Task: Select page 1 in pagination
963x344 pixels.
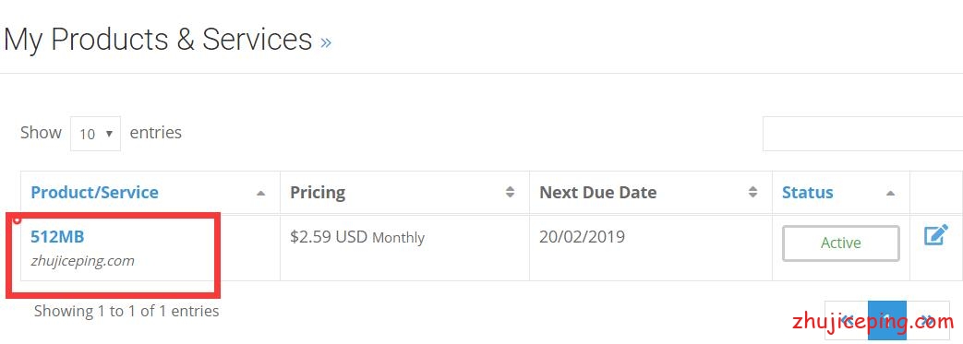Action: click(x=887, y=320)
